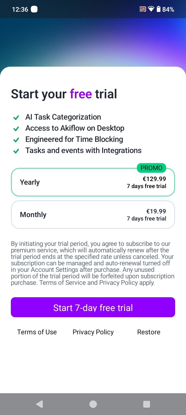Open the Terms of Use link
The width and height of the screenshot is (186, 415).
[37, 332]
